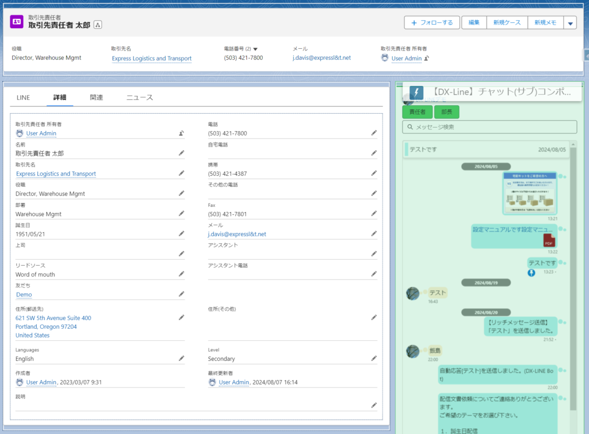
Task: Open the 関連 tab
Action: (x=97, y=98)
